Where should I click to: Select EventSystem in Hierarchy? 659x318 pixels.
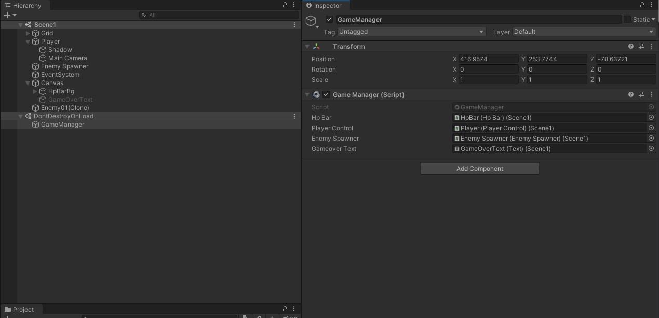pyautogui.click(x=60, y=75)
